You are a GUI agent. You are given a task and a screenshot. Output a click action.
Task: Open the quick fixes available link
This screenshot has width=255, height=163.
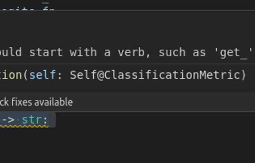pos(36,102)
